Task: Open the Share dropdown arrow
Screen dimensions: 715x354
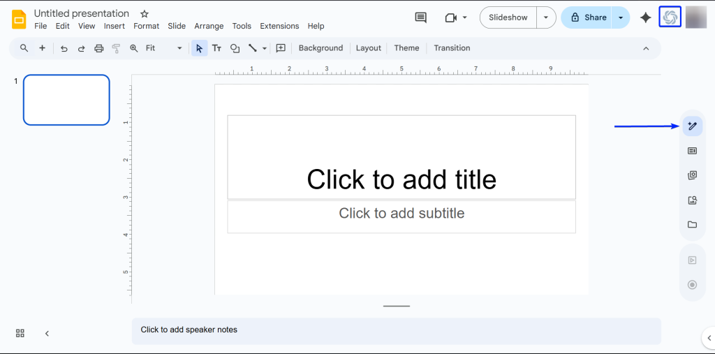Action: coord(620,17)
